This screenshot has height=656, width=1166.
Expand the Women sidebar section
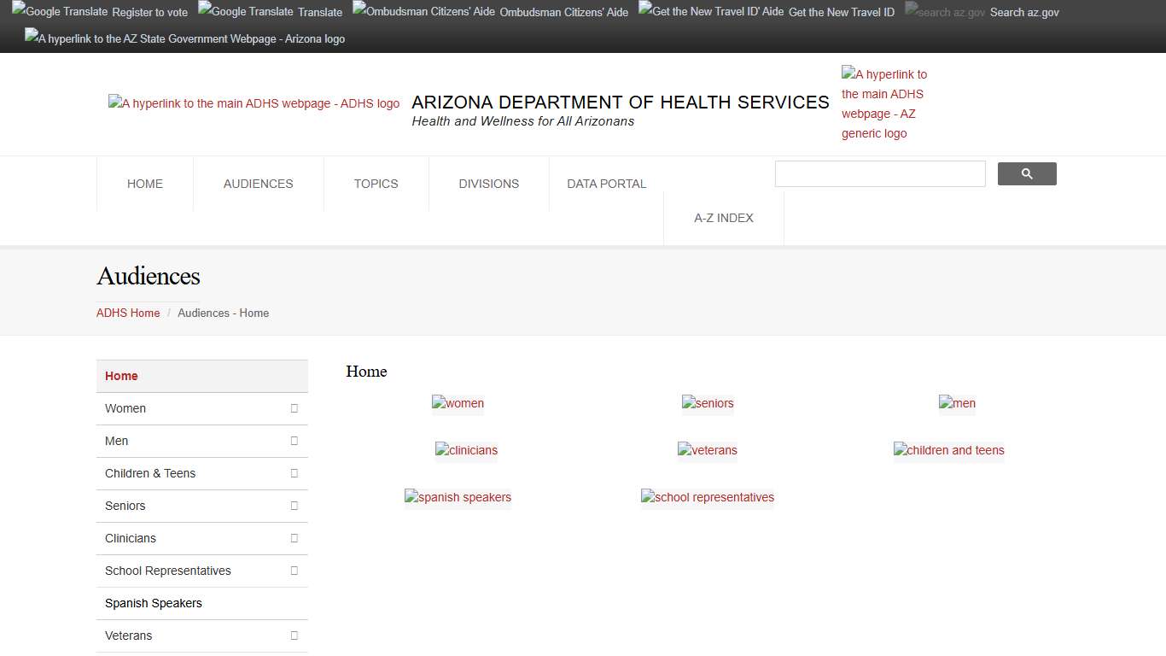(294, 408)
